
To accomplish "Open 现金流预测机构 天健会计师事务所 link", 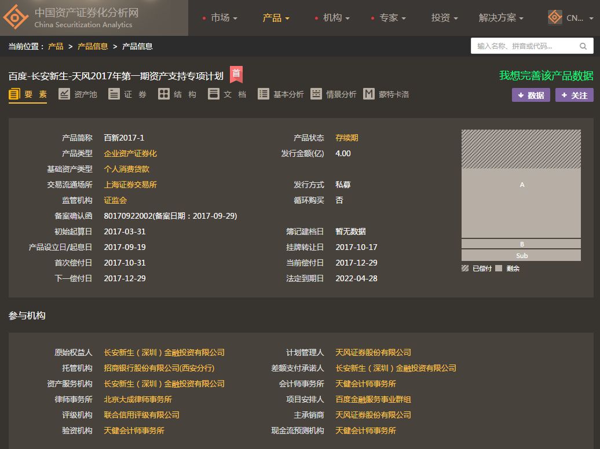I will point(365,430).
